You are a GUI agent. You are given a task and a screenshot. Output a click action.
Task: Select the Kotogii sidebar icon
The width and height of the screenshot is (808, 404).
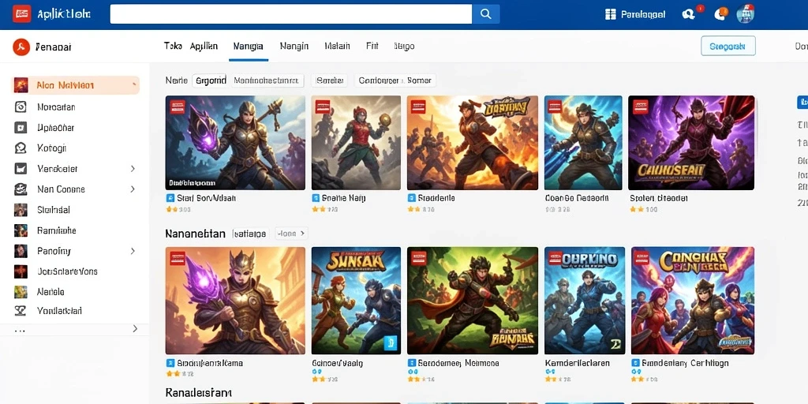(21, 148)
